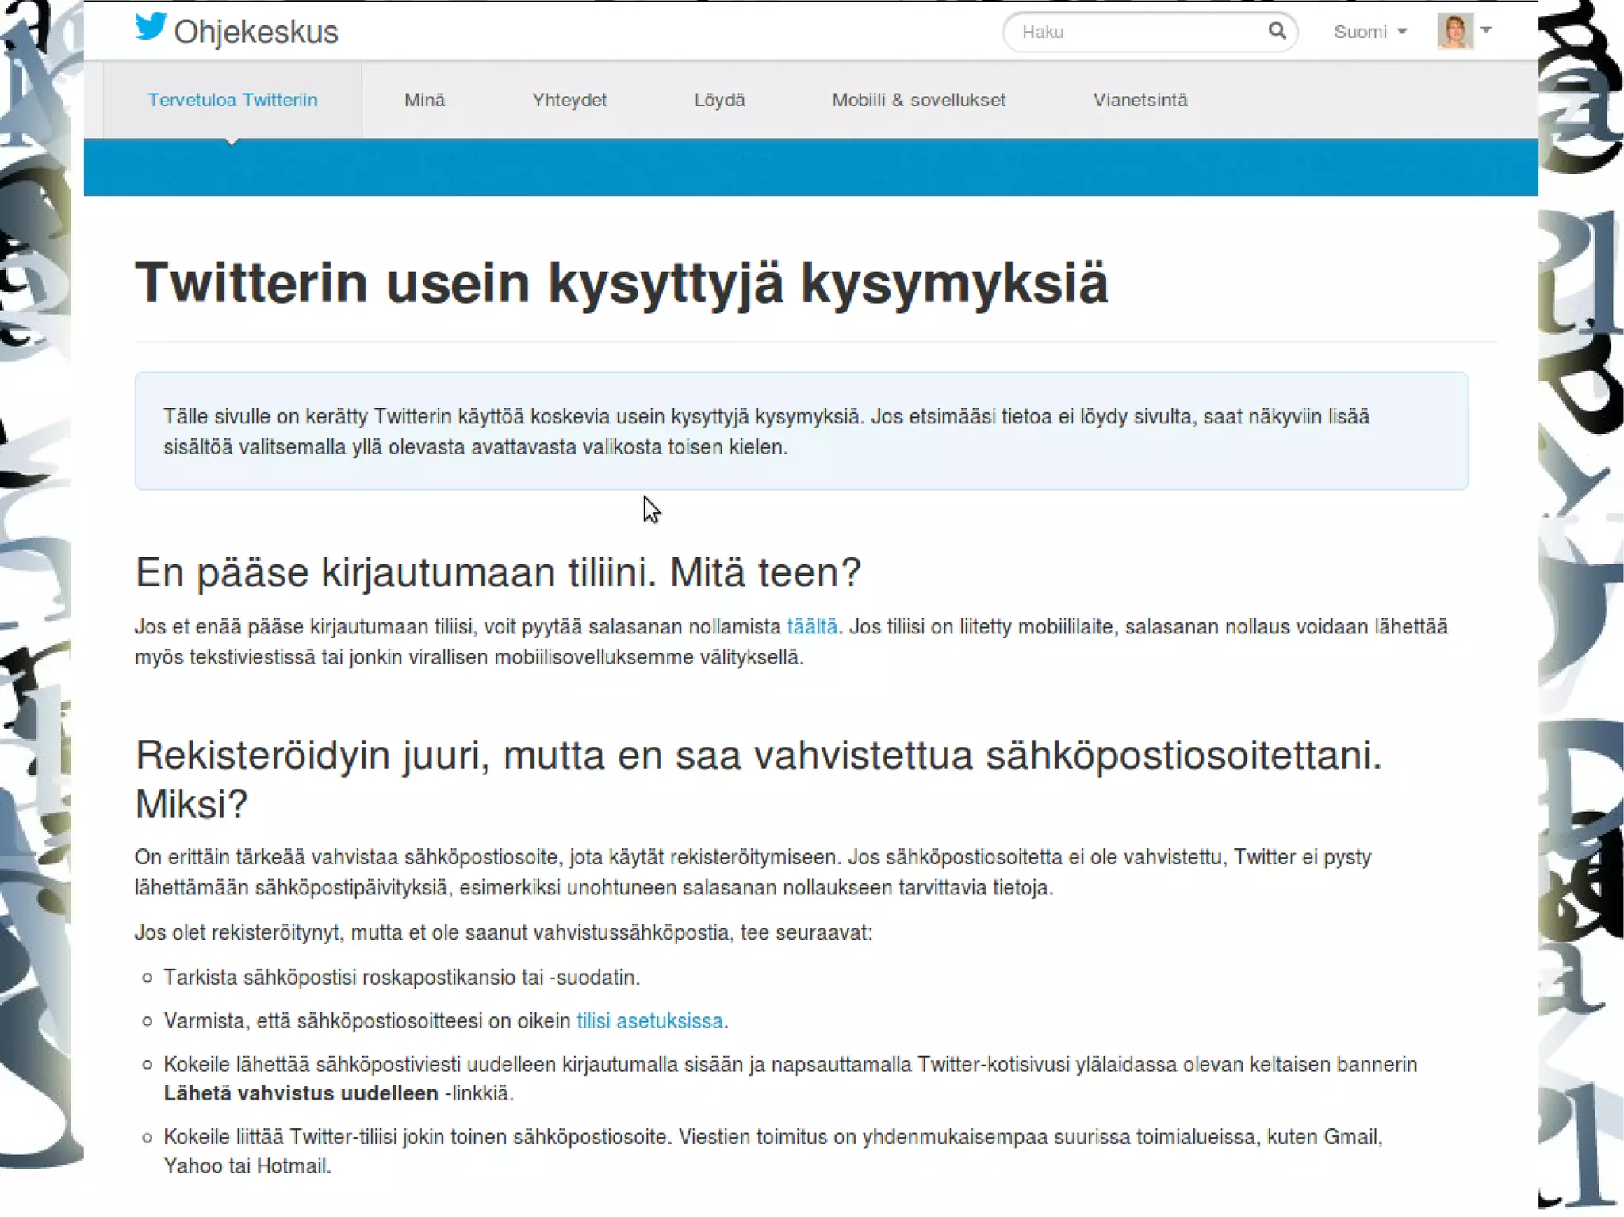
Task: Click the bold Lähetä vahvistus uudelleen text
Action: pyautogui.click(x=301, y=1093)
